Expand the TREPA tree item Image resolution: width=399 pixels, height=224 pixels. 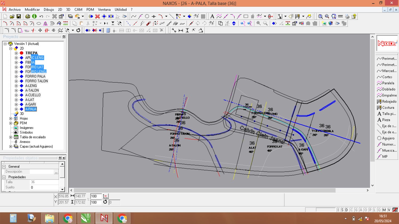(16, 53)
